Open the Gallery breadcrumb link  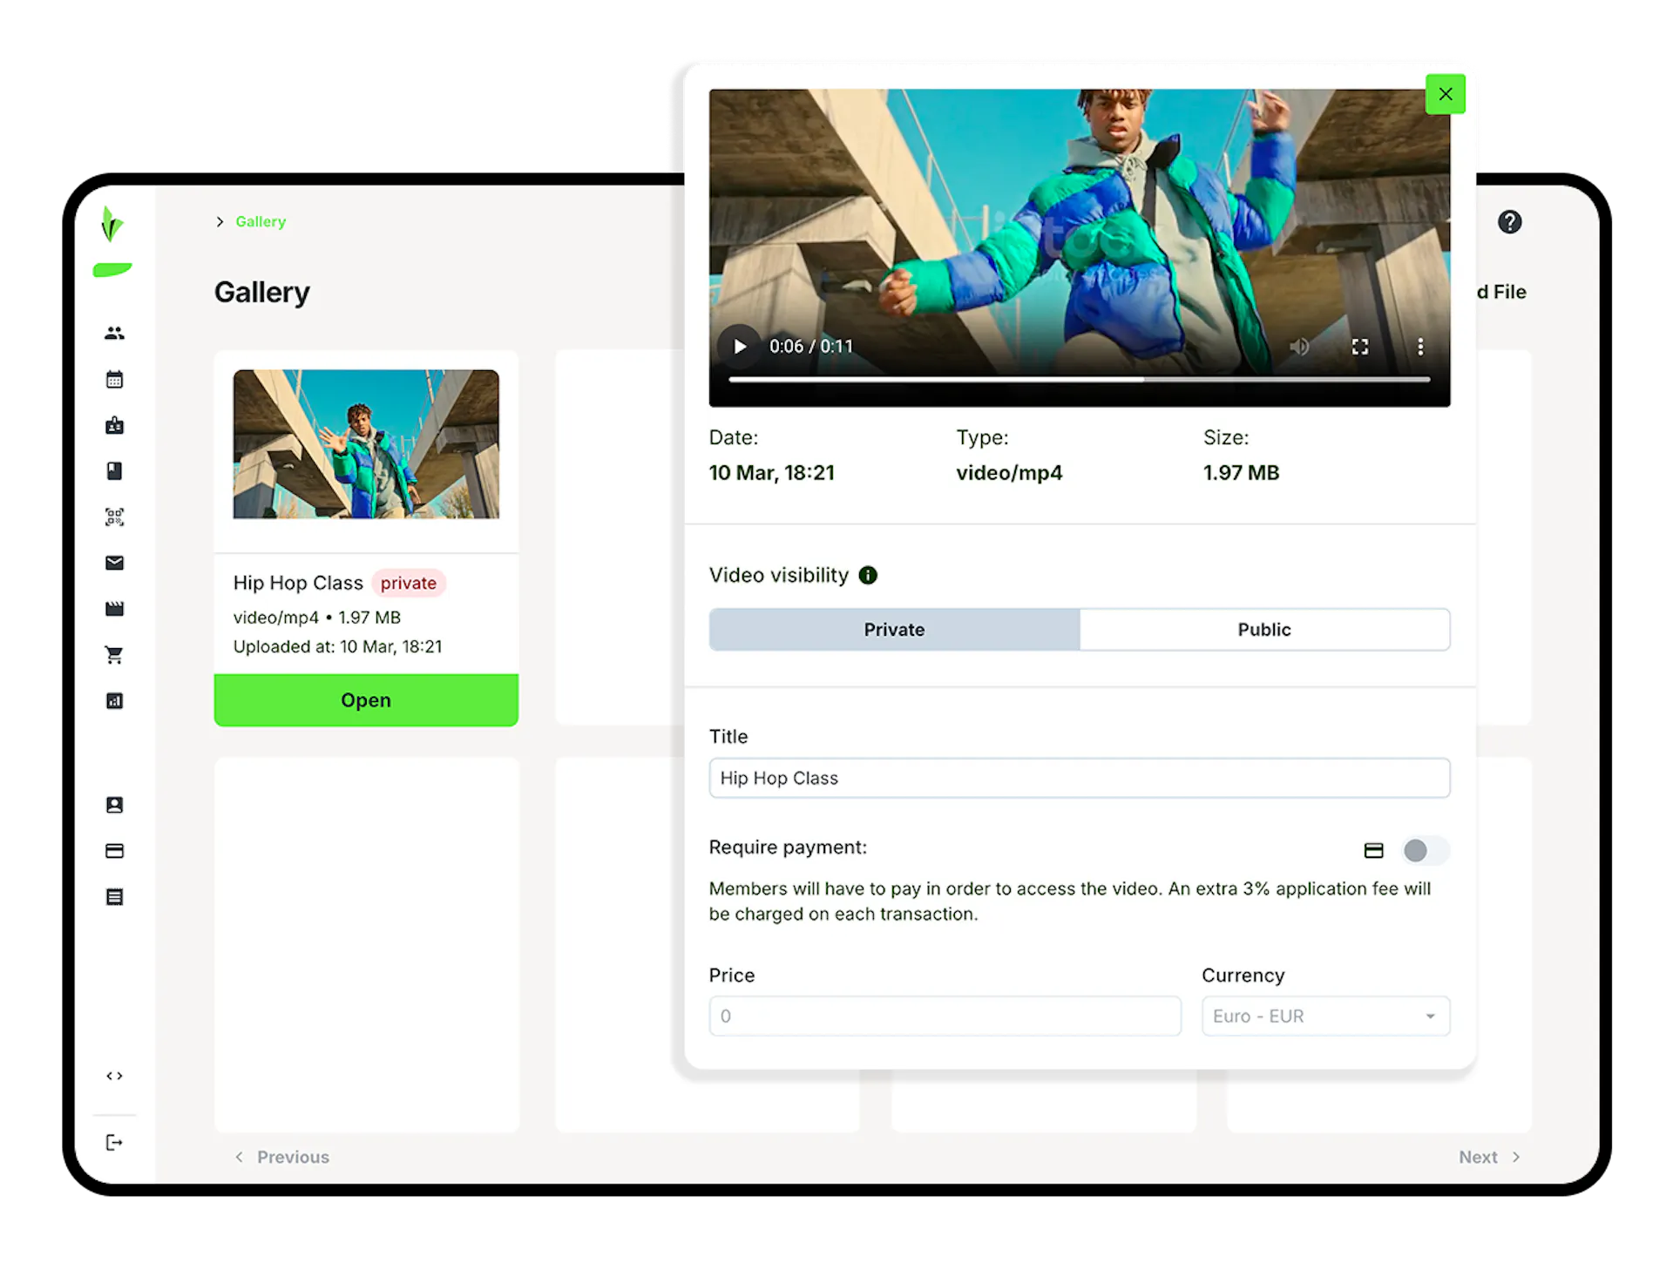coord(260,221)
